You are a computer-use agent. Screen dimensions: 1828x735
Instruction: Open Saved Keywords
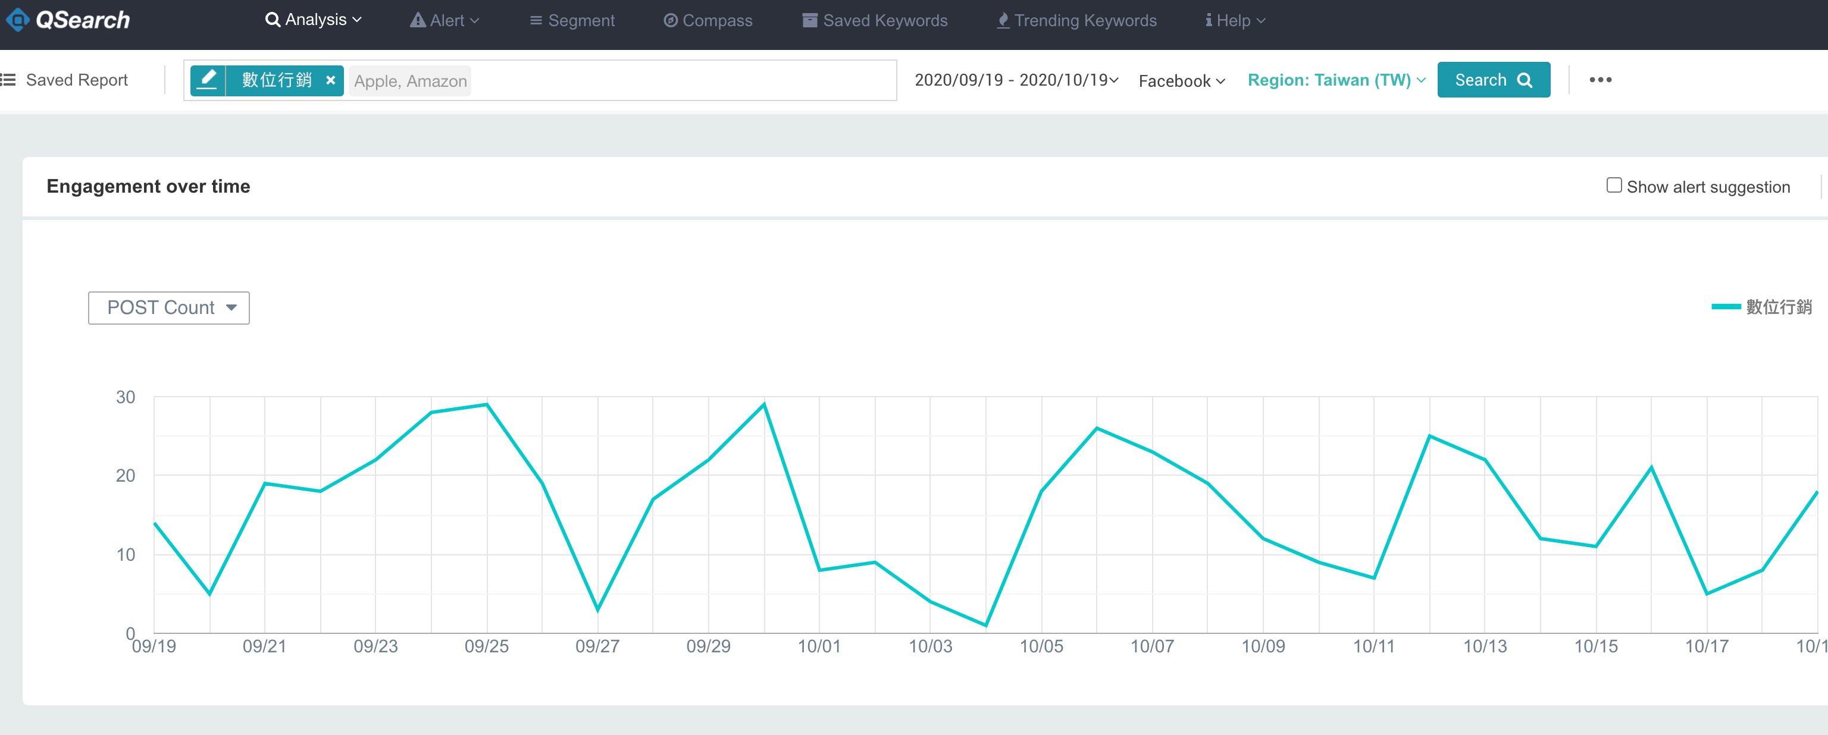[875, 21]
